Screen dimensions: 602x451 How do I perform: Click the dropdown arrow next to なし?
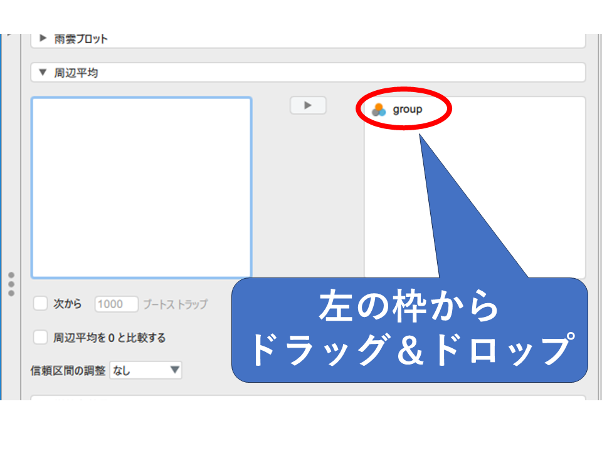[x=174, y=370]
